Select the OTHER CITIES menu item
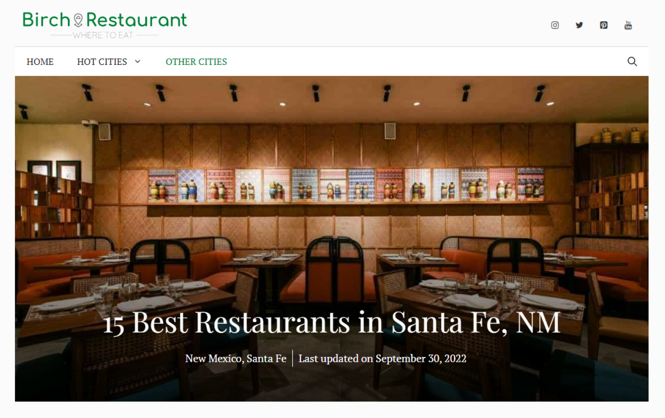This screenshot has height=418, width=665. click(196, 62)
